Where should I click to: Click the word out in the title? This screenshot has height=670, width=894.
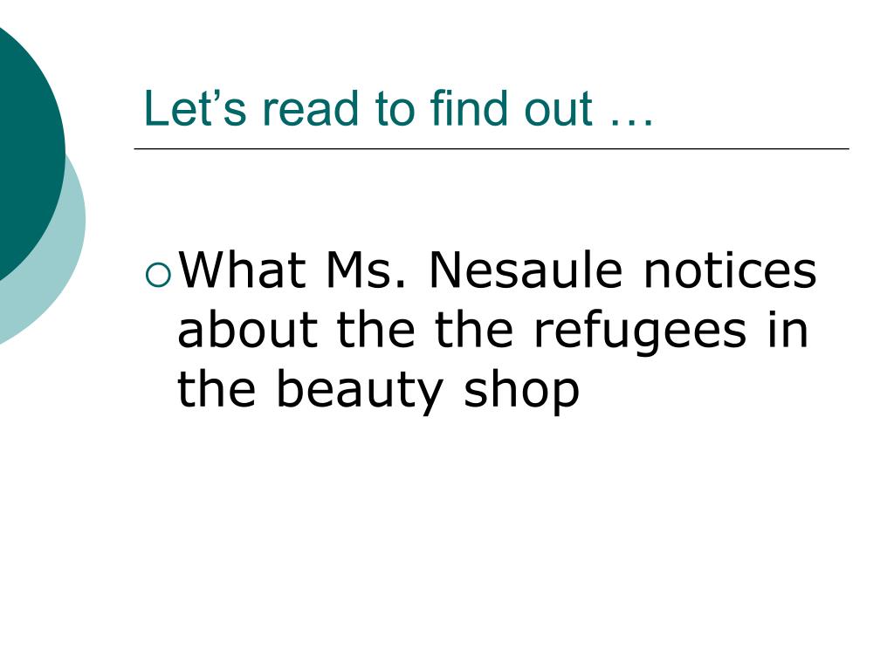pyautogui.click(x=558, y=109)
